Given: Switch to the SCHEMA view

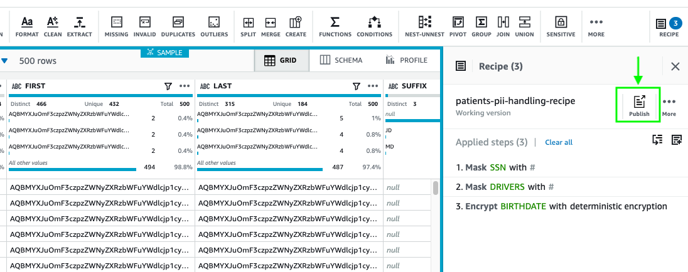Looking at the screenshot, I should click(341, 60).
